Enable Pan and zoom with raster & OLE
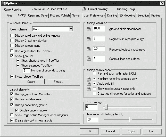The image size is (166, 137). coord(95,74)
